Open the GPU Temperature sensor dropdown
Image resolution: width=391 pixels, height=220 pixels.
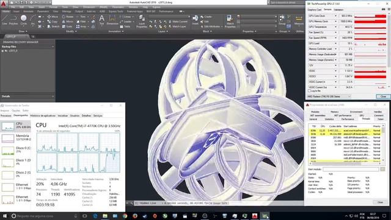pyautogui.click(x=335, y=27)
